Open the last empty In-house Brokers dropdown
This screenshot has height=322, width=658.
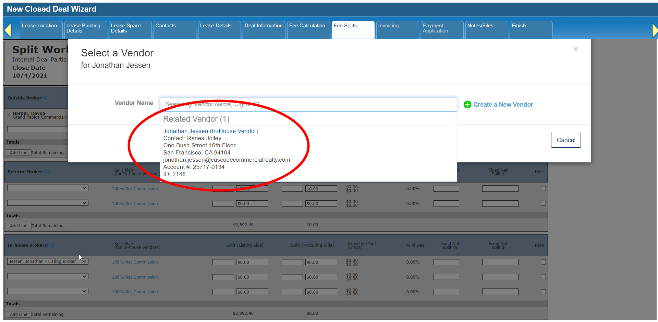48,291
